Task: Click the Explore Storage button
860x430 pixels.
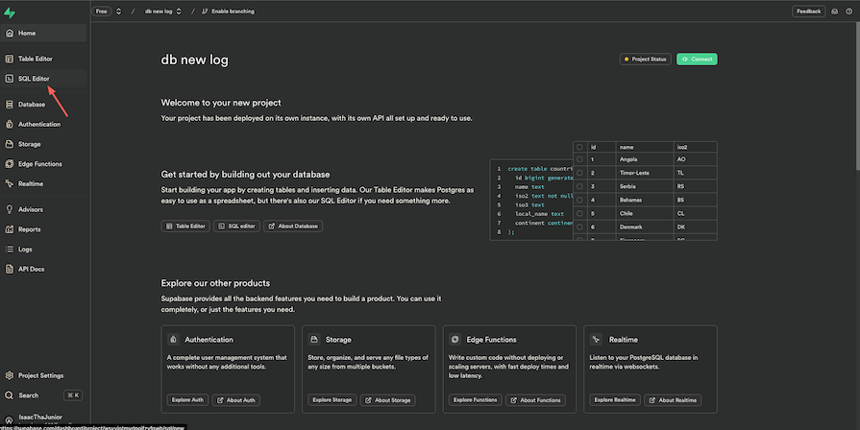Action: click(333, 400)
